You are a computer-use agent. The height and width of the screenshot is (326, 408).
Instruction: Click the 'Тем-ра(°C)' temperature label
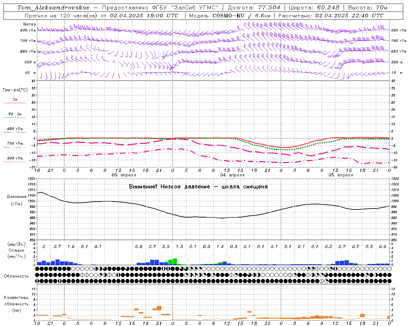click(15, 90)
